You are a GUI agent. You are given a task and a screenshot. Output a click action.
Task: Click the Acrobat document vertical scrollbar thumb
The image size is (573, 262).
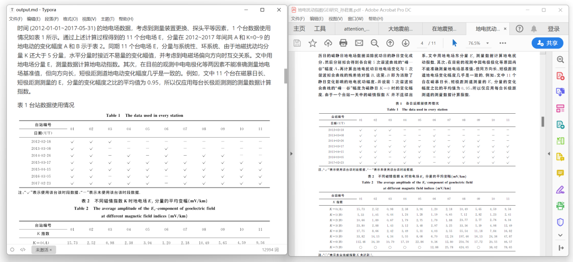tap(543, 122)
